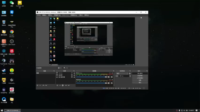The image size is (200, 112).
Task: Move source up in Sources list
Action: coord(66,85)
